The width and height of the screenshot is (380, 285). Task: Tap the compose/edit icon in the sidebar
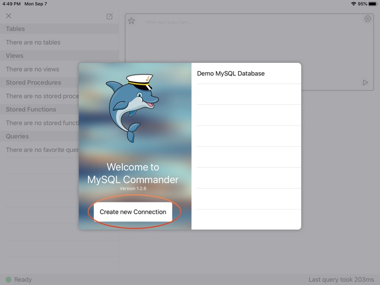(110, 16)
